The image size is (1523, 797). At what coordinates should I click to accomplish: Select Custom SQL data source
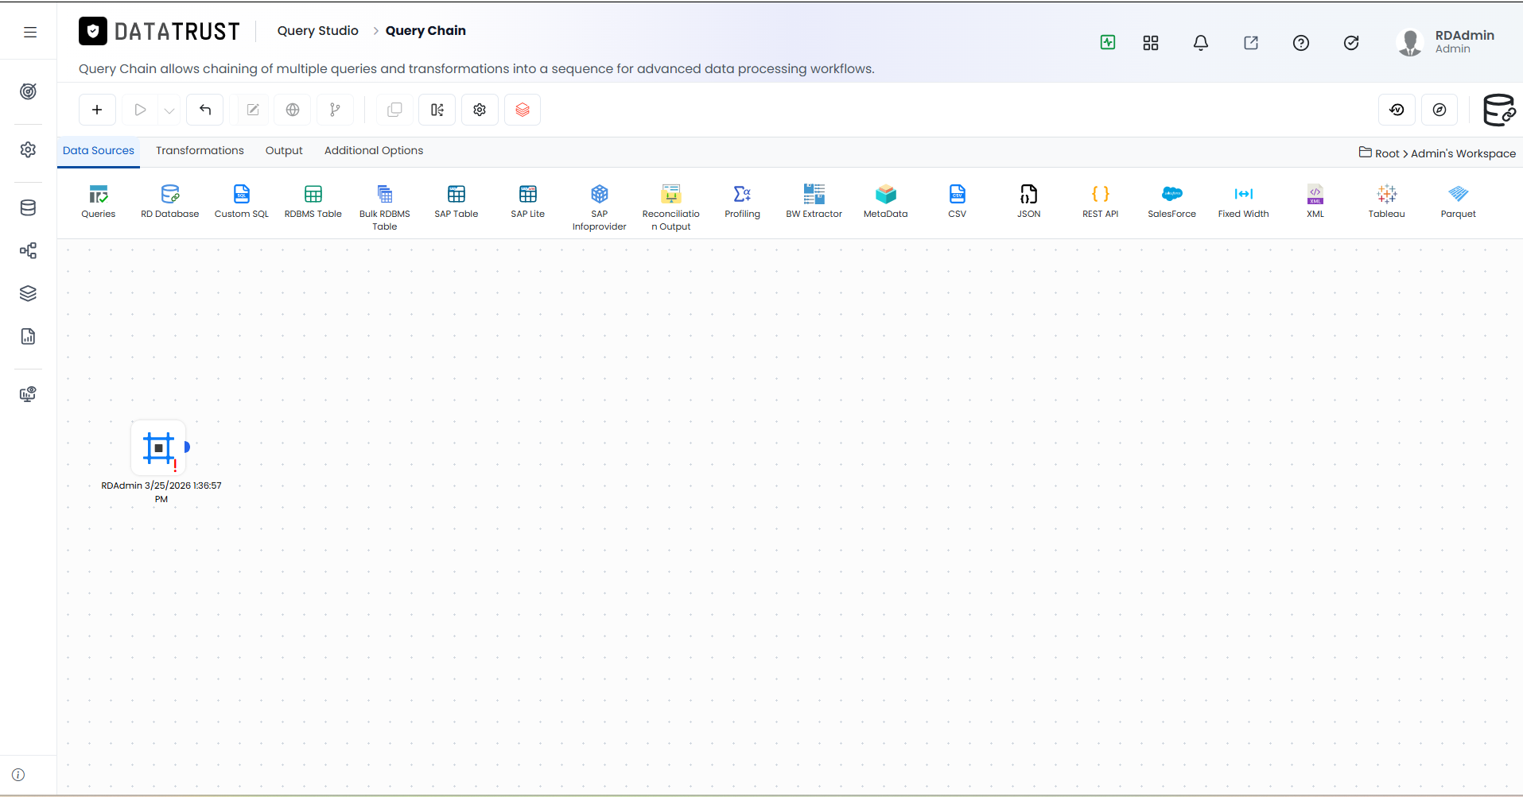click(242, 202)
